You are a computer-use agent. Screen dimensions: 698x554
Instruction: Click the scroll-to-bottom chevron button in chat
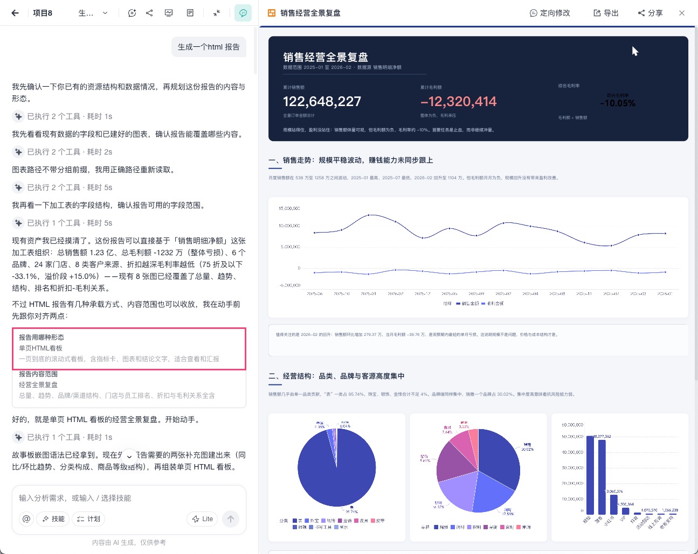point(129,456)
